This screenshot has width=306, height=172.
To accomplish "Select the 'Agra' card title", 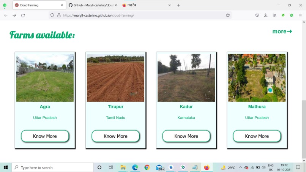I will (x=45, y=107).
